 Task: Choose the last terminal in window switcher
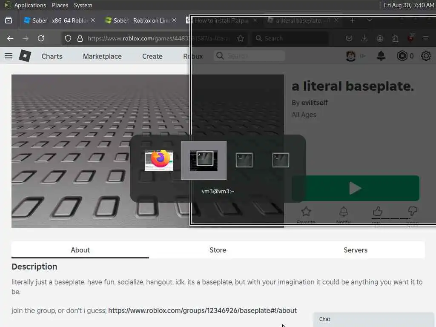coord(281,160)
